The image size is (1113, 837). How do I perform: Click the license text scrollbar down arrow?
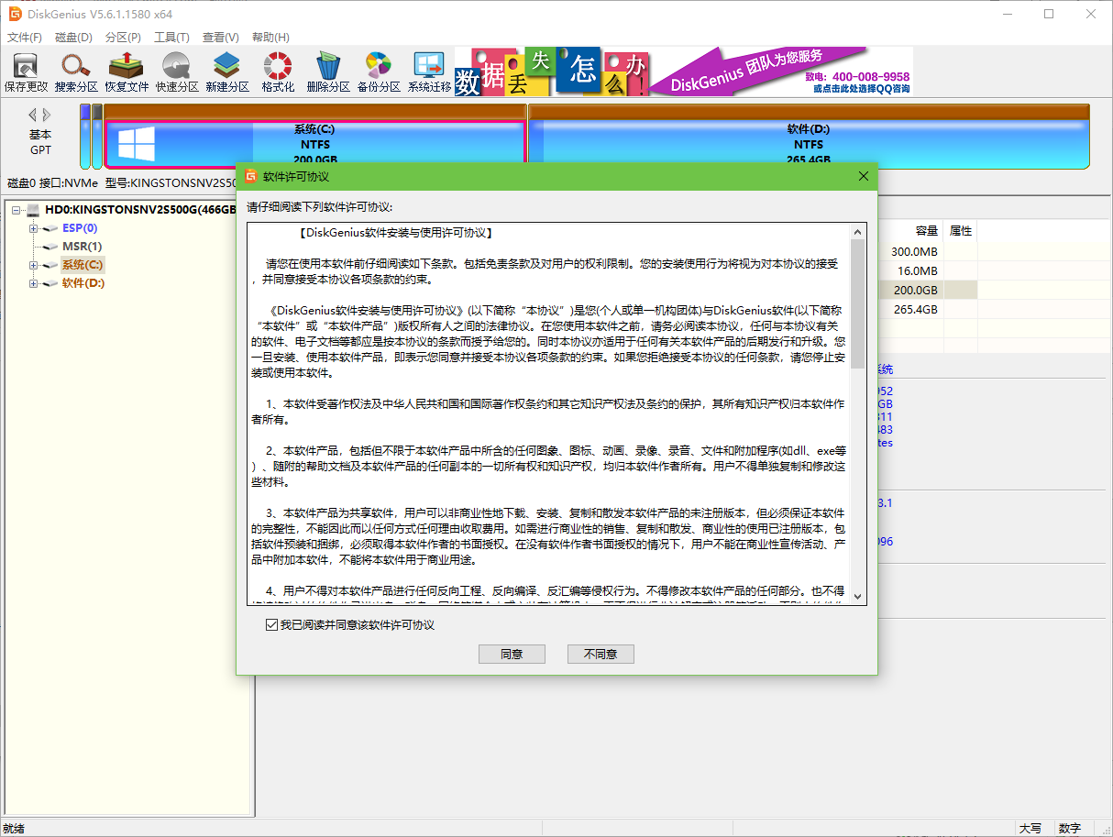click(x=857, y=596)
